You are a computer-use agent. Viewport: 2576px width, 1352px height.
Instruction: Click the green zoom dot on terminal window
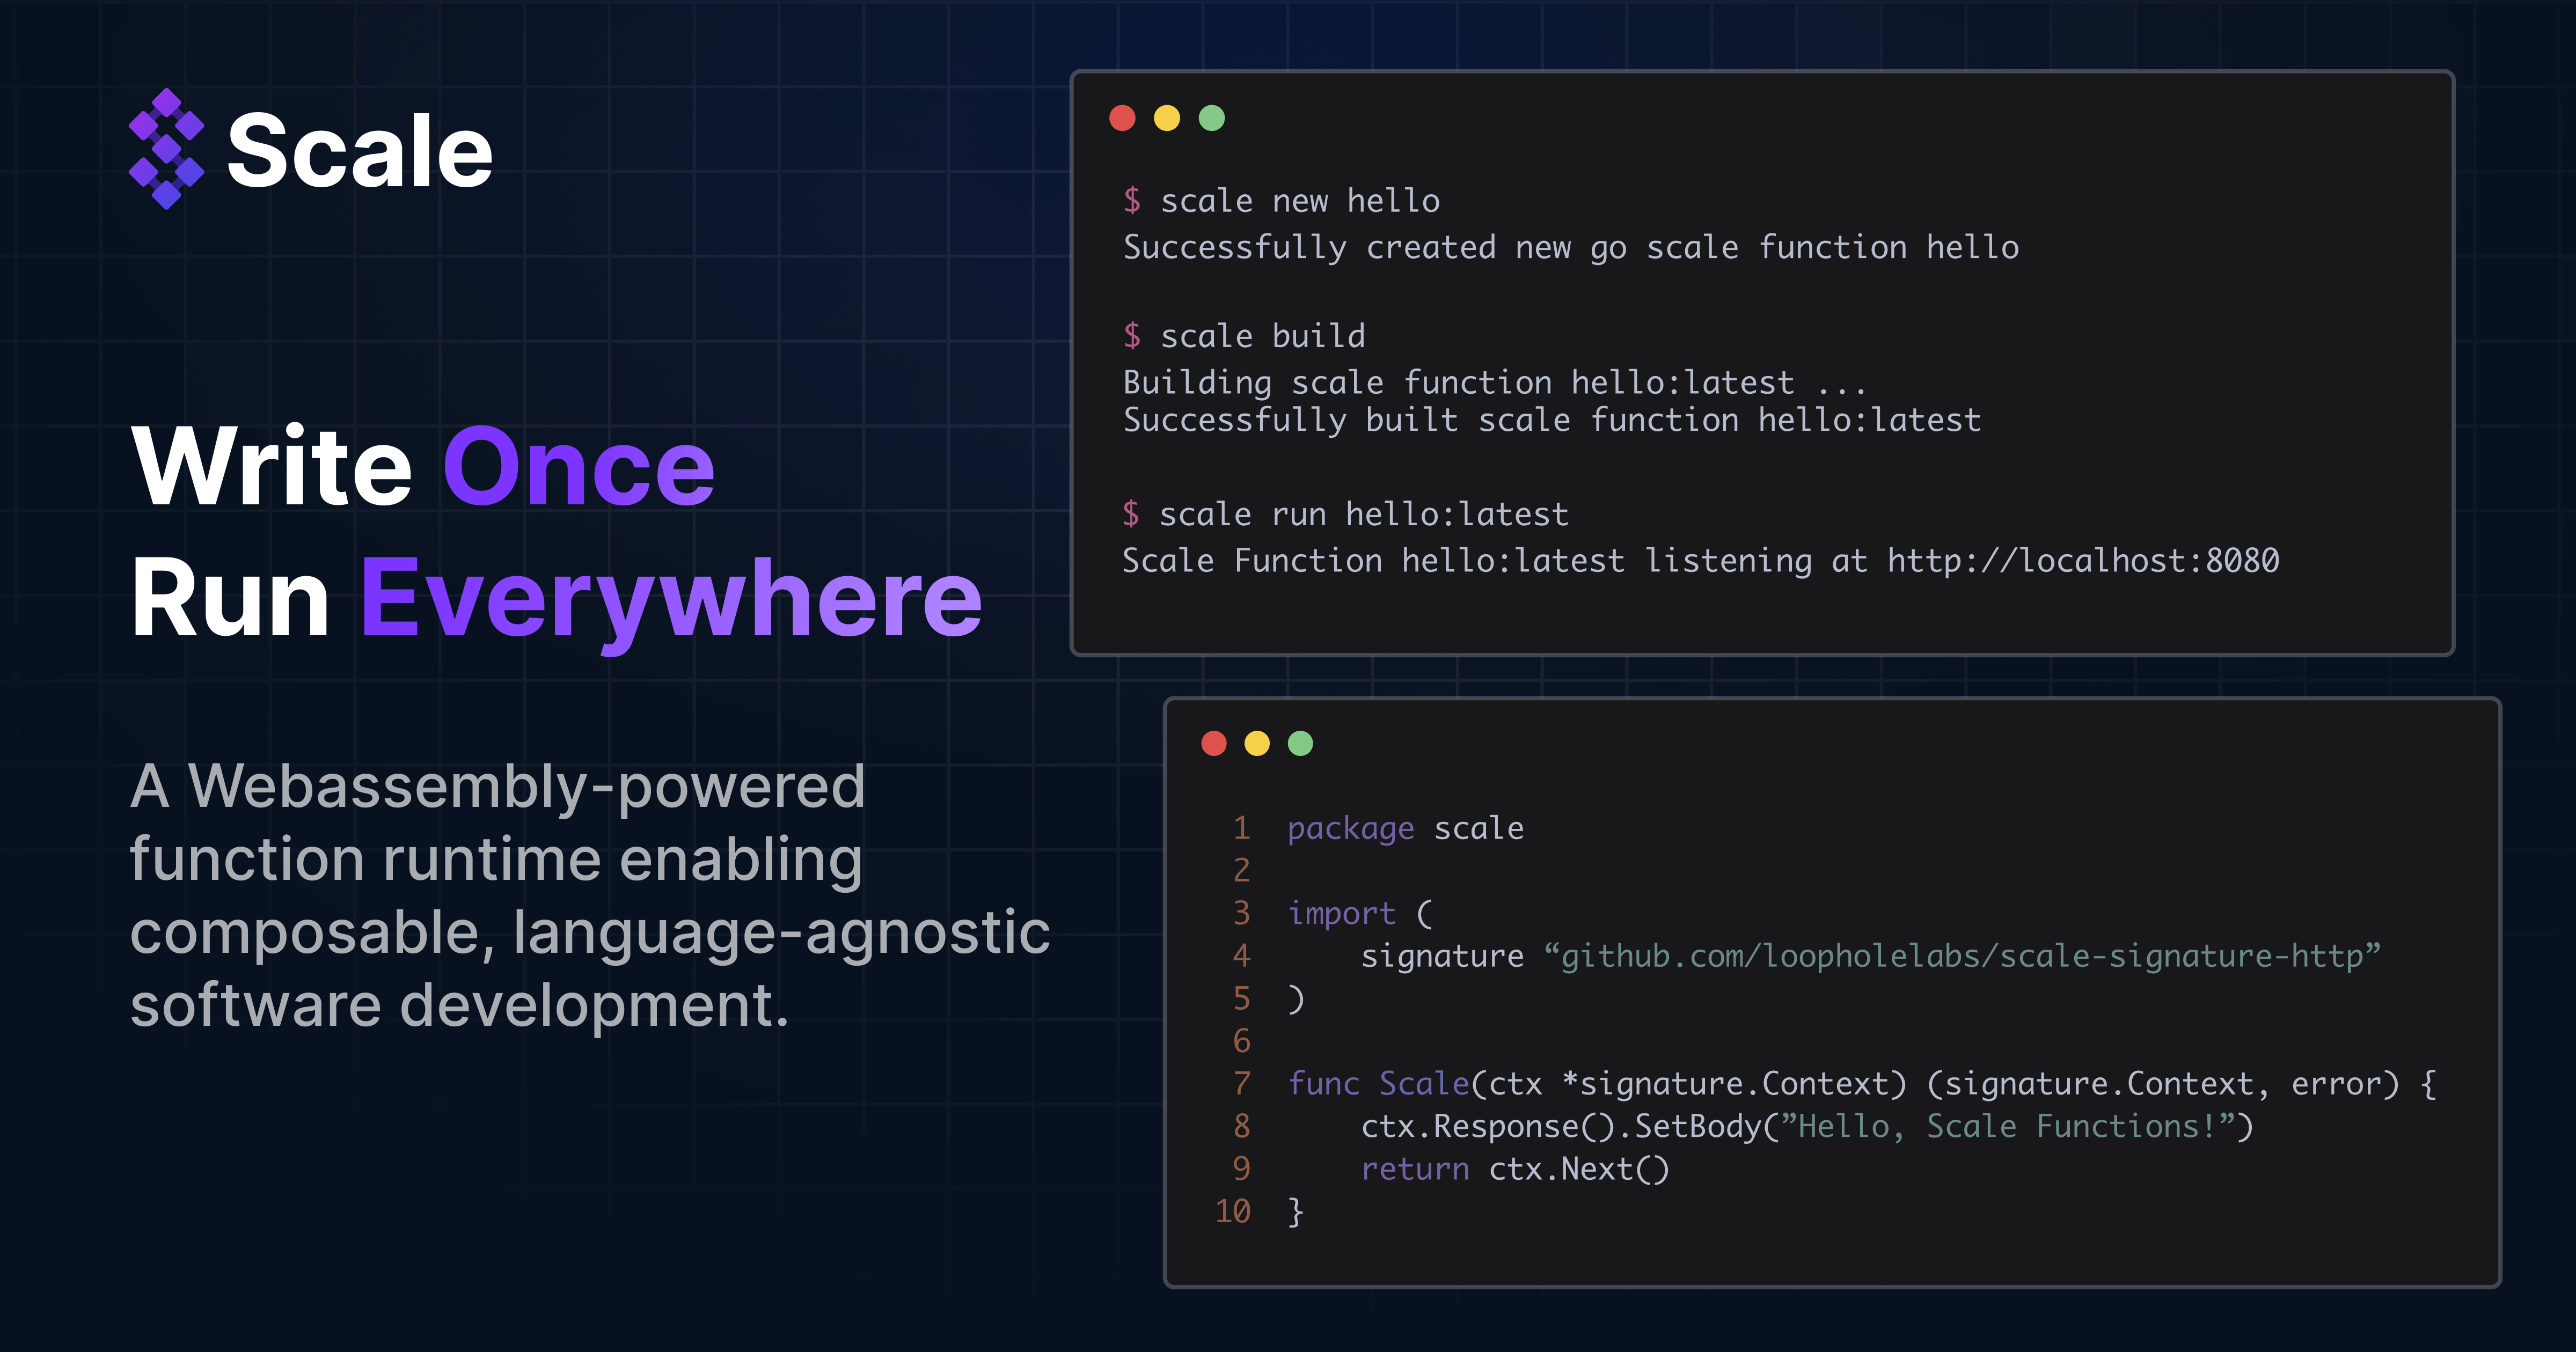1211,119
